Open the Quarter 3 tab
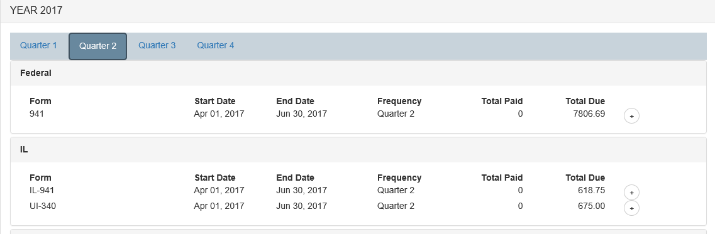715x234 pixels. click(157, 46)
